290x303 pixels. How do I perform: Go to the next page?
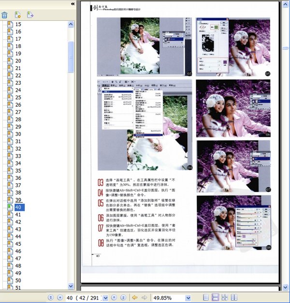tap(114, 297)
